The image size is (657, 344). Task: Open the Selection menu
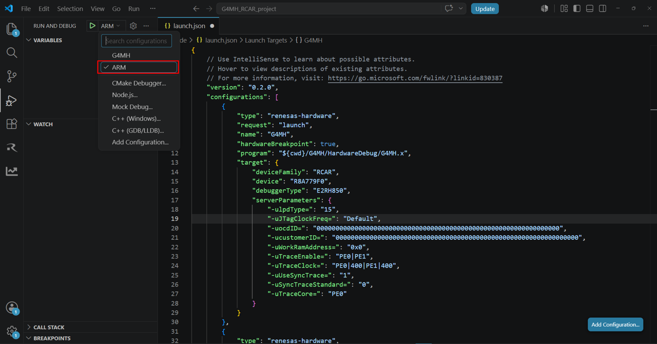tap(70, 9)
